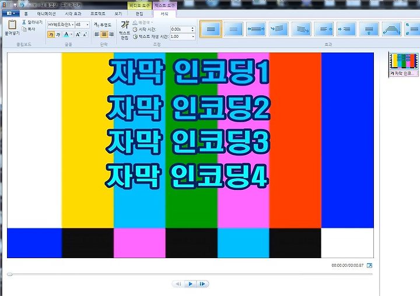Viewport: 420px width, 296px height.
Task: Select the zoom corner-arrows text effect
Action: click(x=412, y=29)
